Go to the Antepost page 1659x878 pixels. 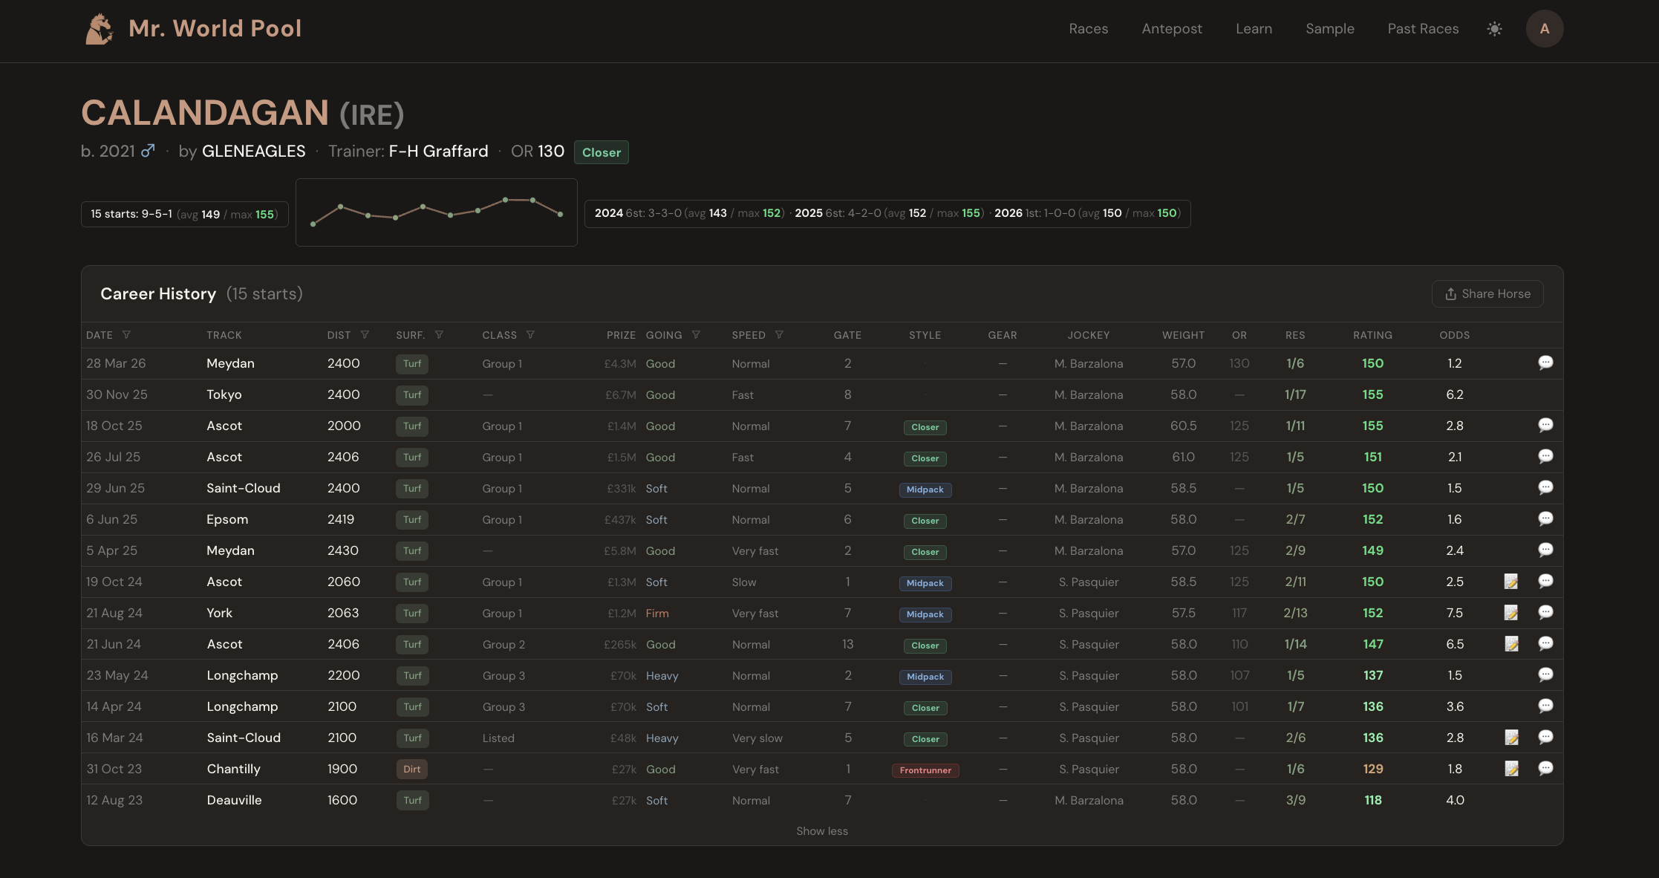1172,29
